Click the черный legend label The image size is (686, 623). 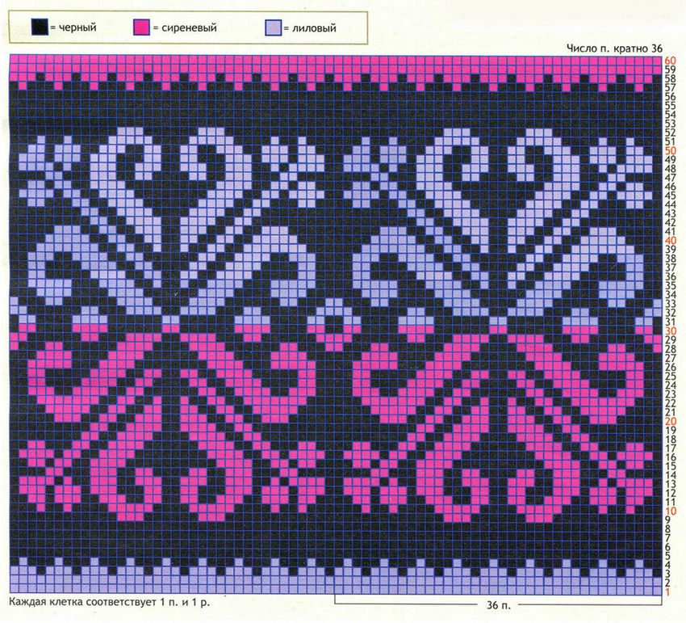(x=76, y=28)
